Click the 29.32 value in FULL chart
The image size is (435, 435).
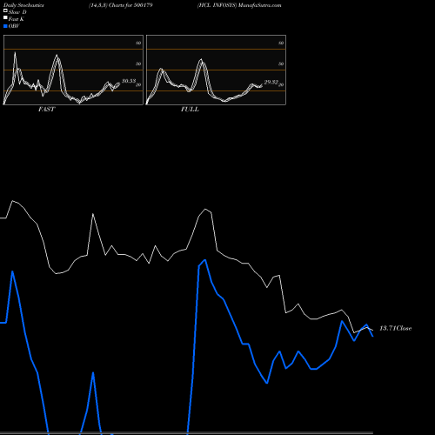(x=271, y=82)
